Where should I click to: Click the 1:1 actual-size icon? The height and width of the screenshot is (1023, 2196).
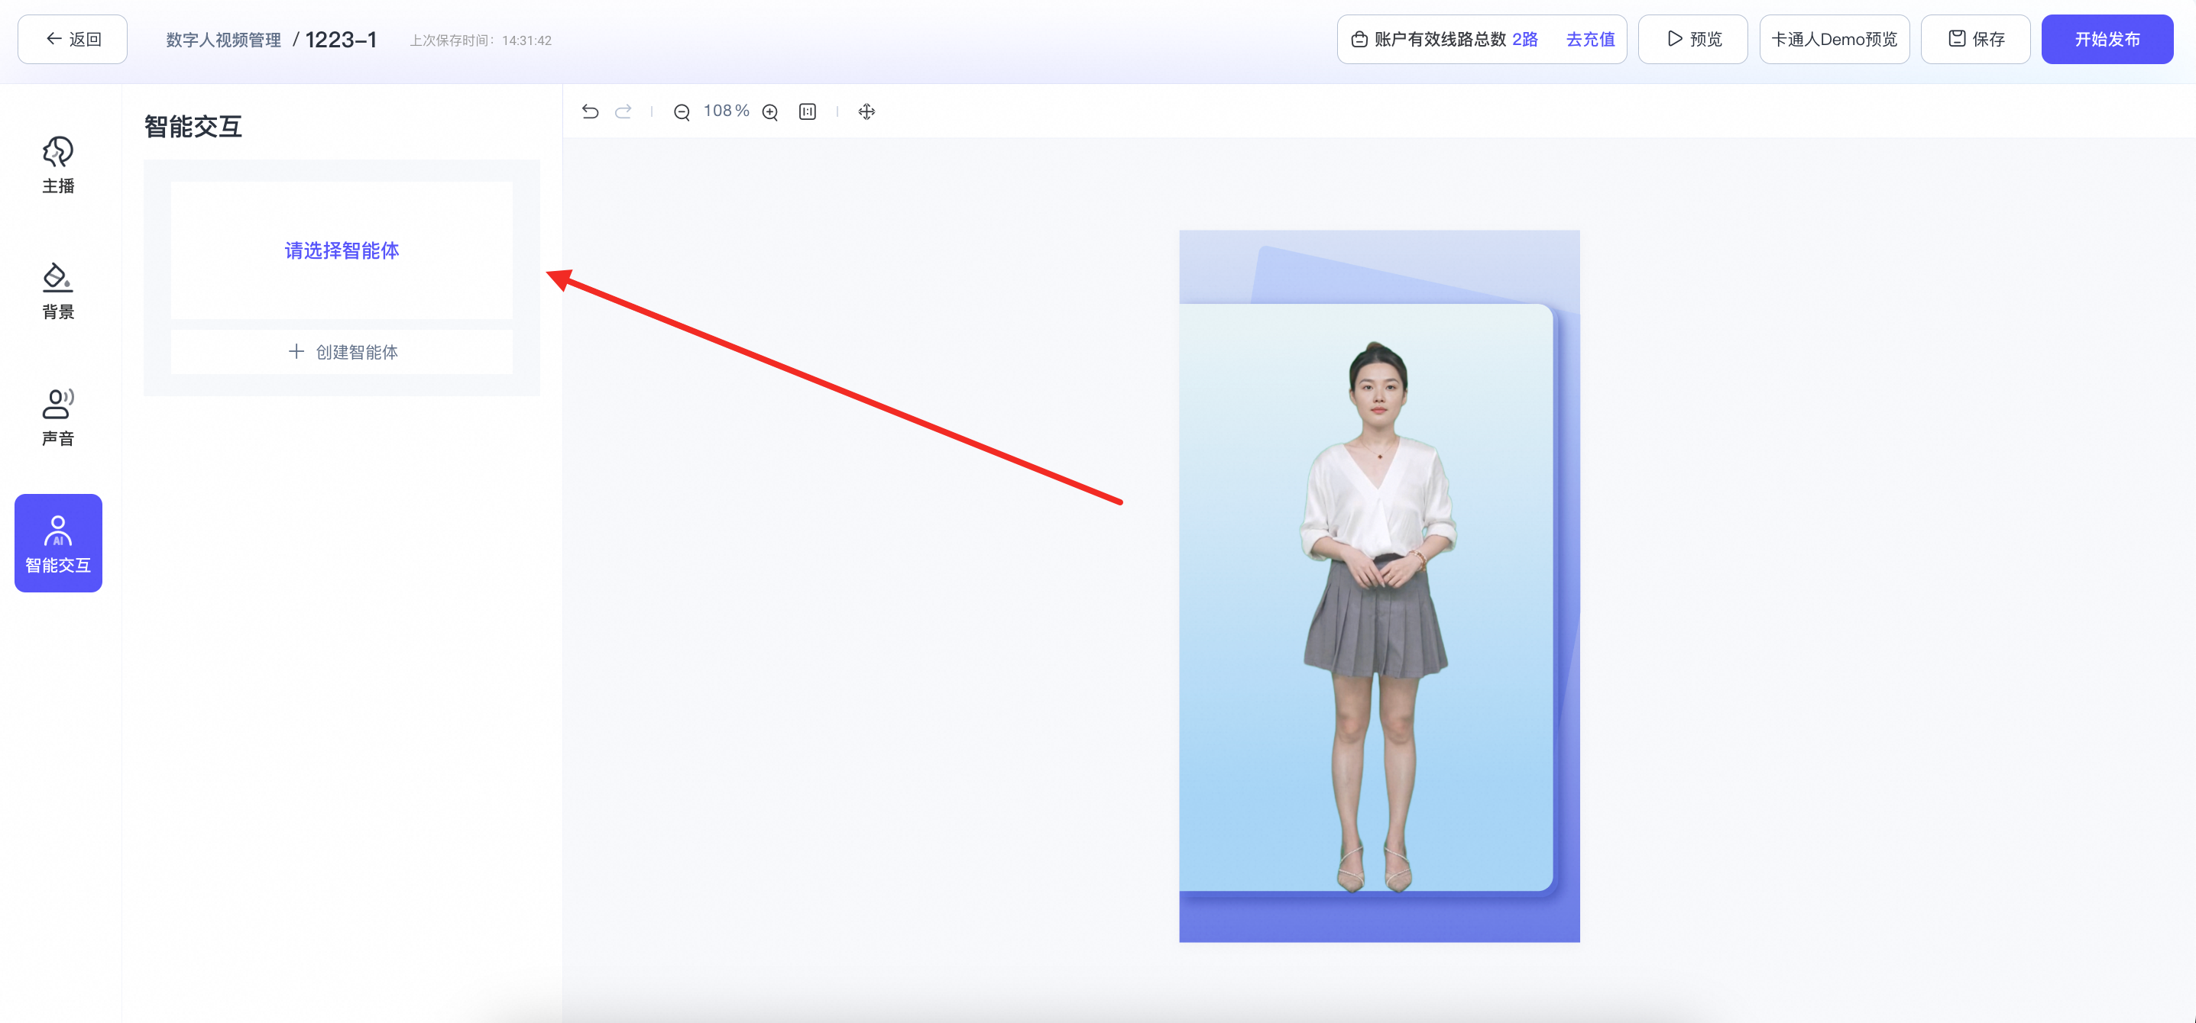tap(808, 111)
